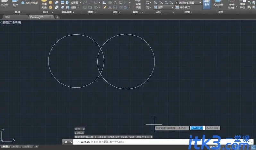Click the Rotate modify icon
Viewport: 256px width, 150px height.
point(115,3)
